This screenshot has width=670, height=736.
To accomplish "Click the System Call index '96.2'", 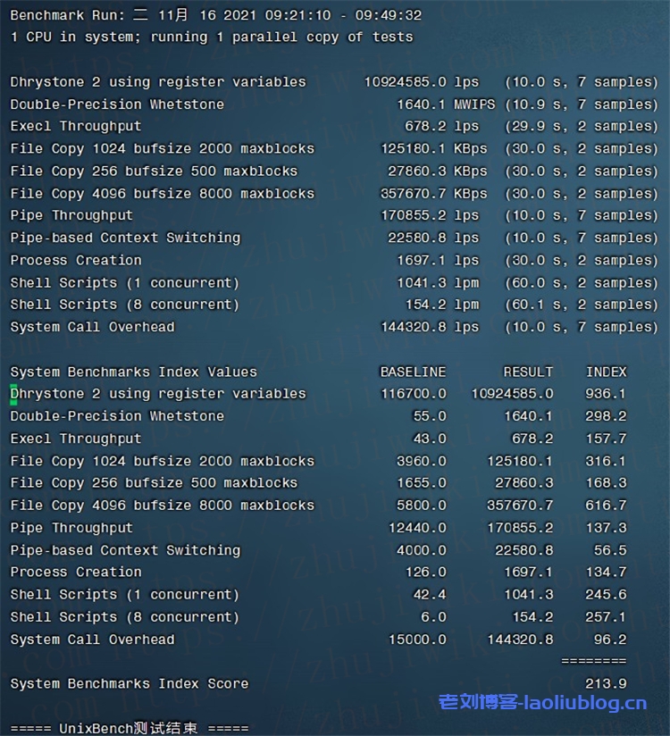I will (x=610, y=640).
